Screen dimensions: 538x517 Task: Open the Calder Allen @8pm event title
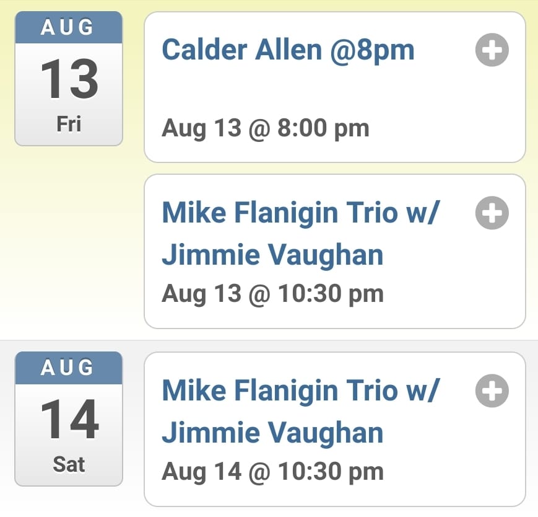pyautogui.click(x=288, y=50)
